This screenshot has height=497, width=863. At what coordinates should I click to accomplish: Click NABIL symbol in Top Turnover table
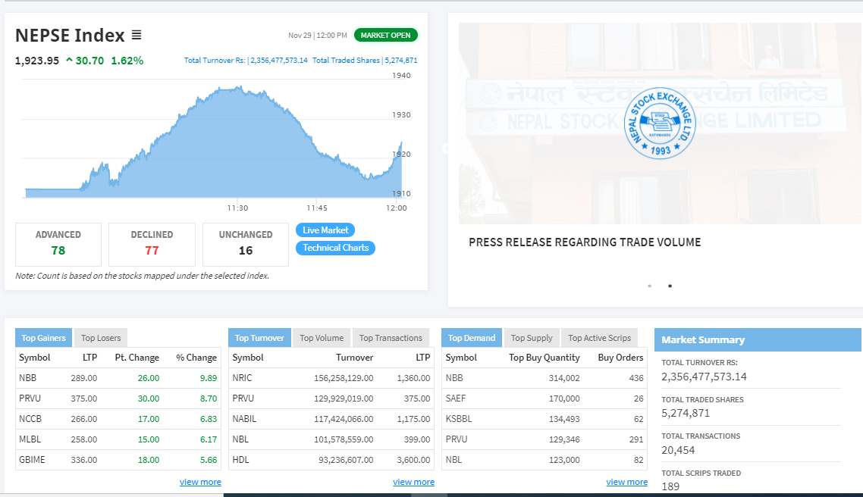coord(244,418)
